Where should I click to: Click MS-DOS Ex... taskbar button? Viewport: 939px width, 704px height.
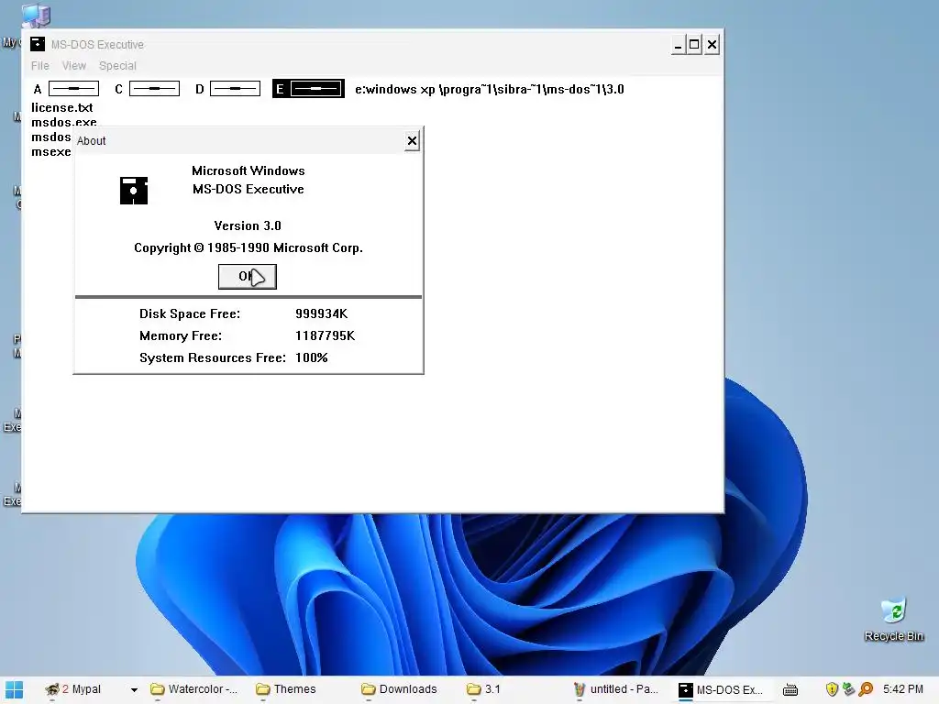click(x=721, y=689)
